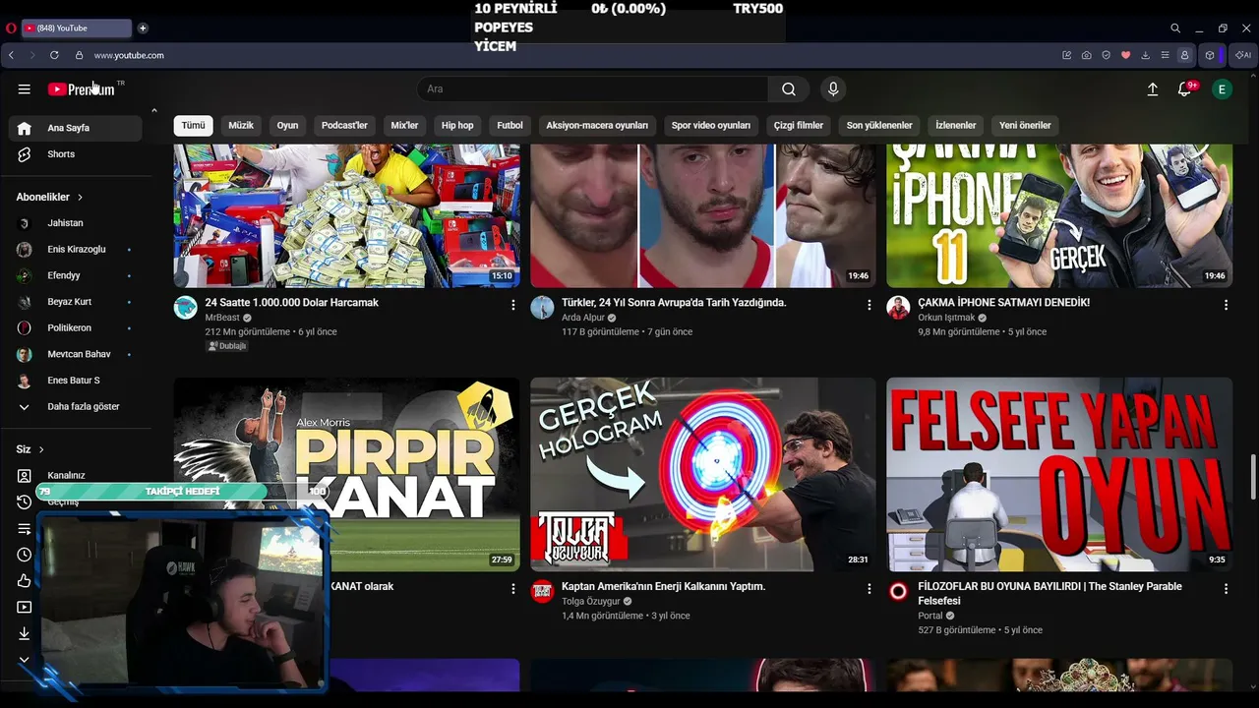Open the shield privacy icon in address bar
The image size is (1259, 708).
[x=1107, y=55]
